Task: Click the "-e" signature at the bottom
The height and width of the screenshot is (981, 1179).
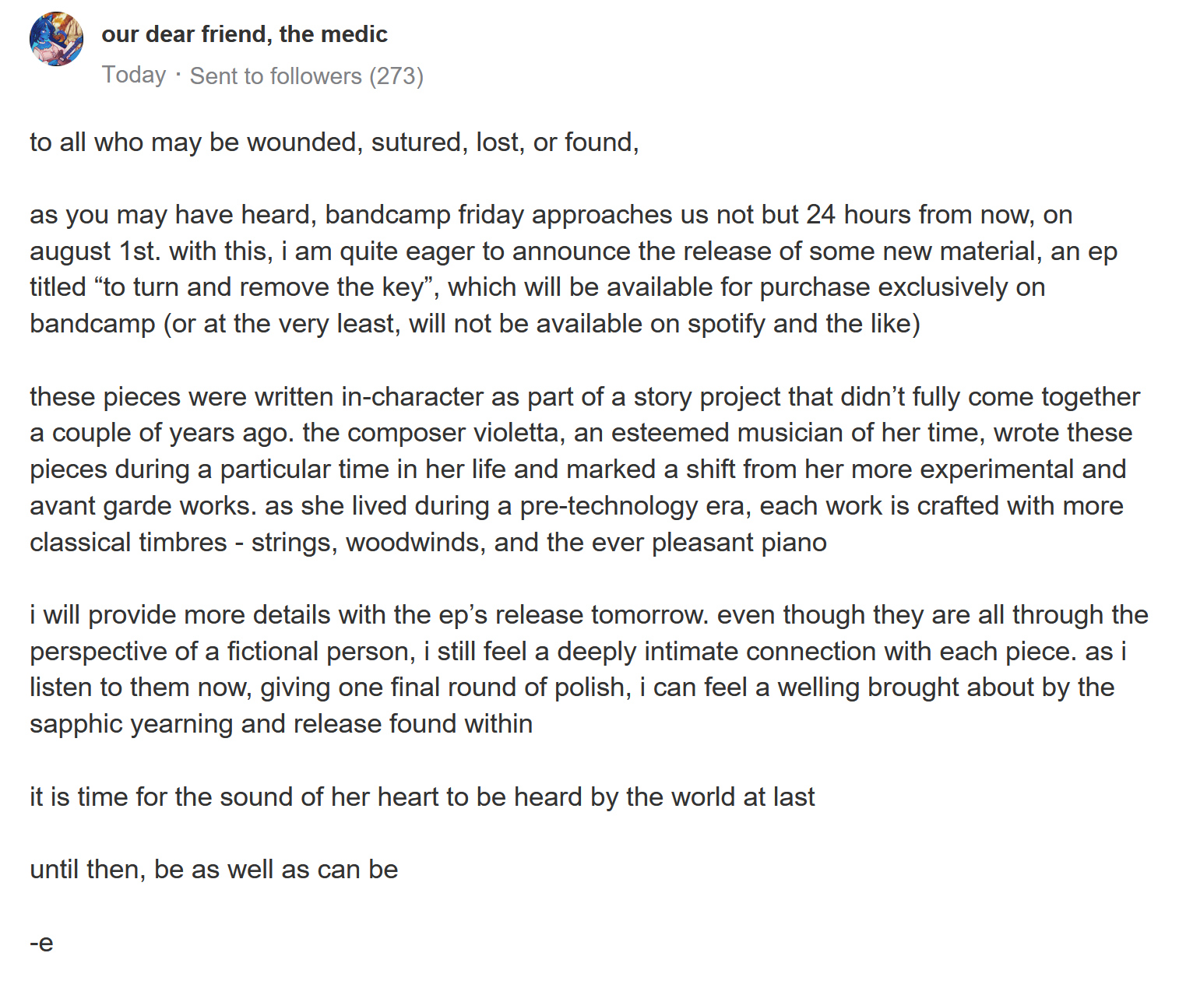Action: [x=42, y=943]
